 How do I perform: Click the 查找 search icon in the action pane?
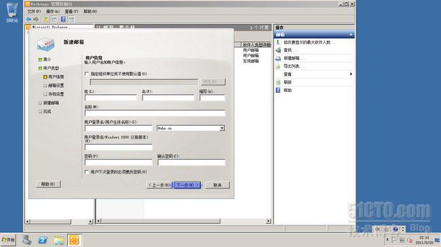[278, 50]
